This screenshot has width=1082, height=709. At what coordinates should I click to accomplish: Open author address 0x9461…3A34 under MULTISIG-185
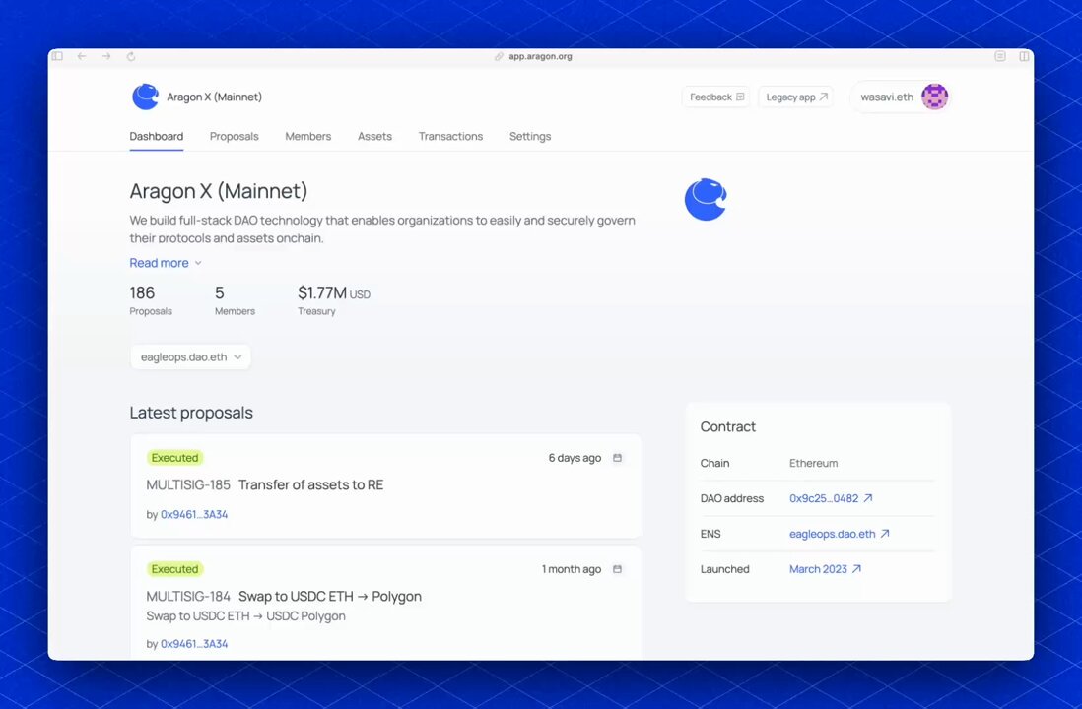point(194,514)
